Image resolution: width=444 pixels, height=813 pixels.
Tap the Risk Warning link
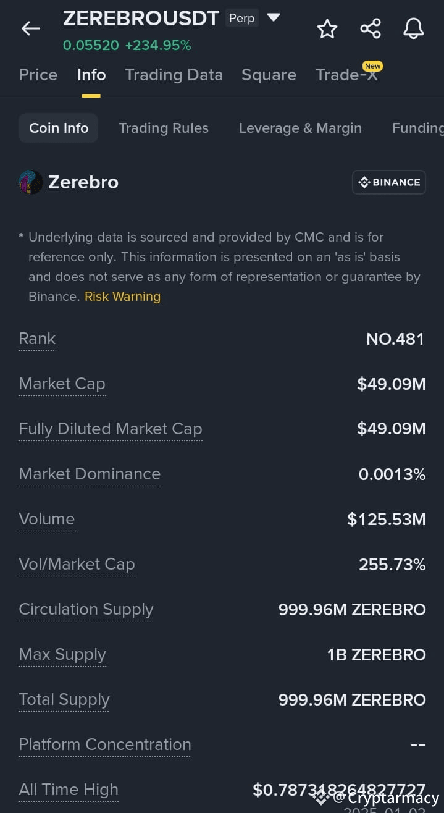pyautogui.click(x=122, y=297)
